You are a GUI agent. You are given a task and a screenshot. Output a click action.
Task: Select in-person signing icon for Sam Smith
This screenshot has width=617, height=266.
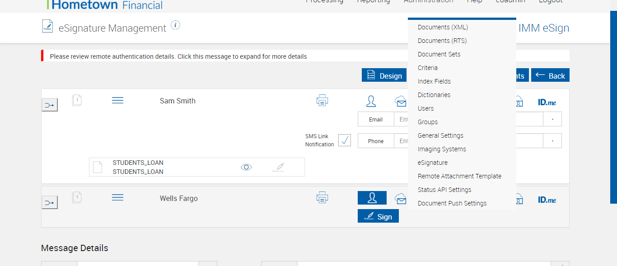pyautogui.click(x=371, y=101)
